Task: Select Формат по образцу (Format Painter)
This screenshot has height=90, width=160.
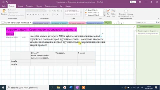Action: point(16,15)
